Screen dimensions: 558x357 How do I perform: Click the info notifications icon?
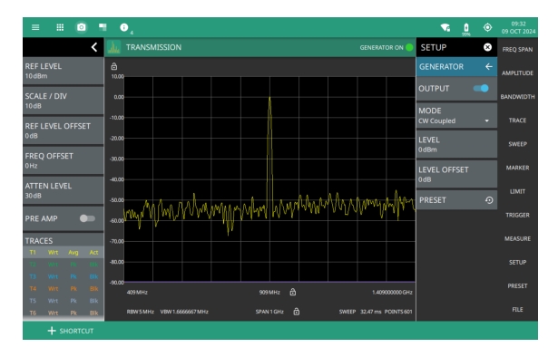(123, 27)
